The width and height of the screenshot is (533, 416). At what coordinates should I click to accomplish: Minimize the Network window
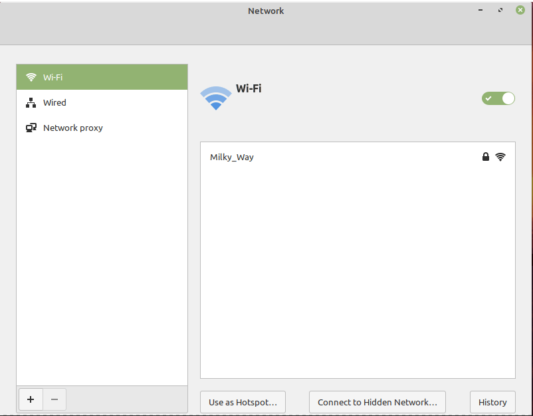point(480,10)
